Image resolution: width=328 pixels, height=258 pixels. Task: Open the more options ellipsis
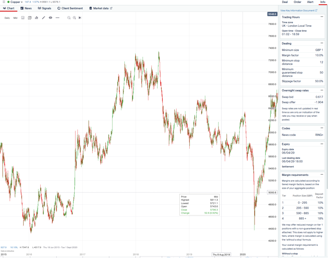58,18
